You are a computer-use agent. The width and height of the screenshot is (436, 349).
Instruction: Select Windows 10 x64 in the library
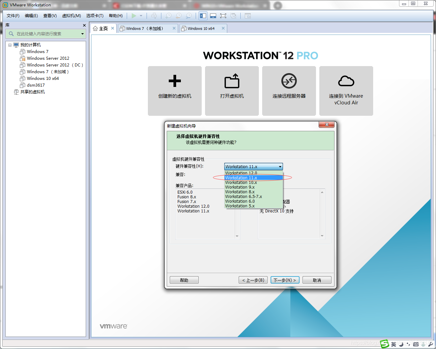pos(43,79)
